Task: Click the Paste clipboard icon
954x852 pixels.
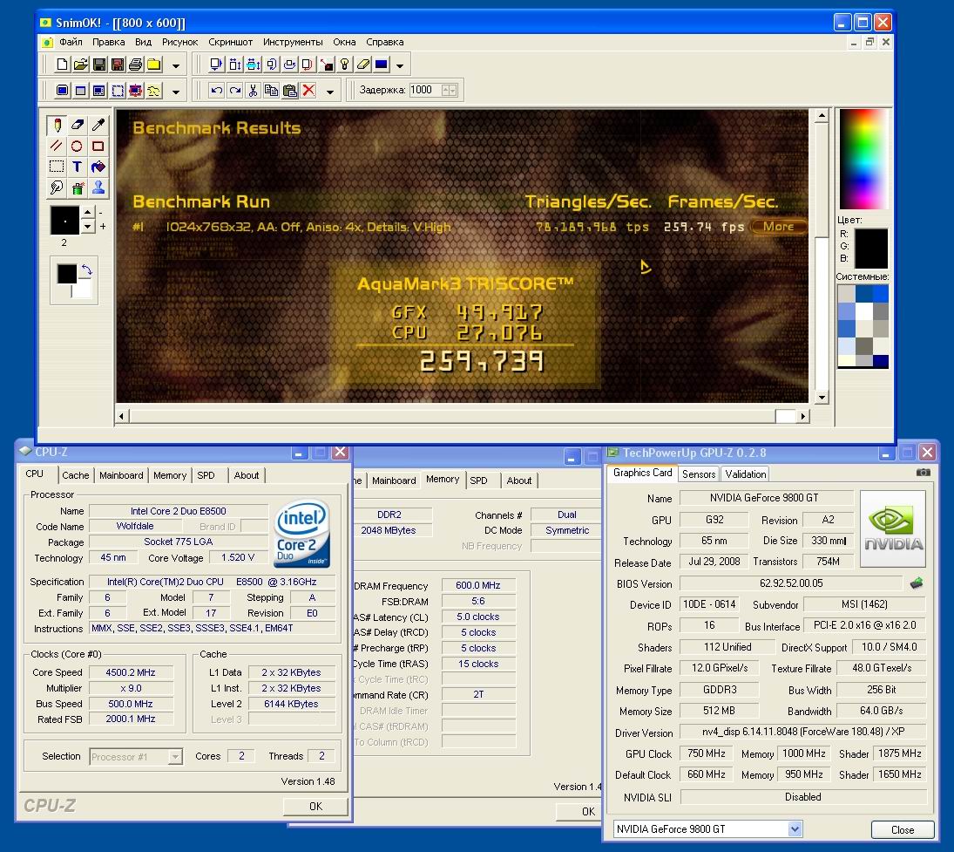Action: click(290, 91)
